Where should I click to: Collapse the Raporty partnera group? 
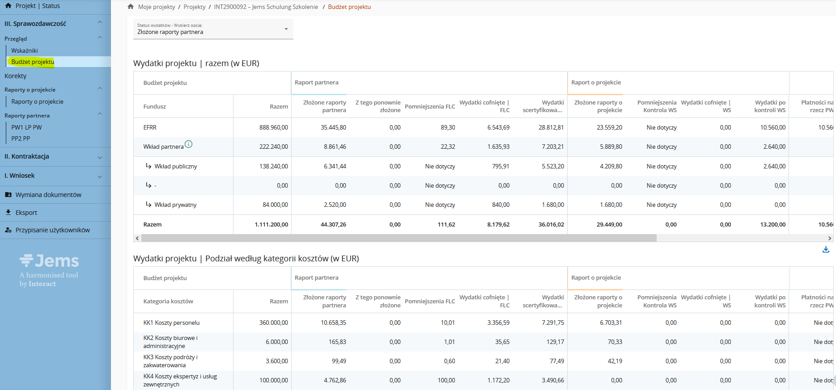(100, 115)
